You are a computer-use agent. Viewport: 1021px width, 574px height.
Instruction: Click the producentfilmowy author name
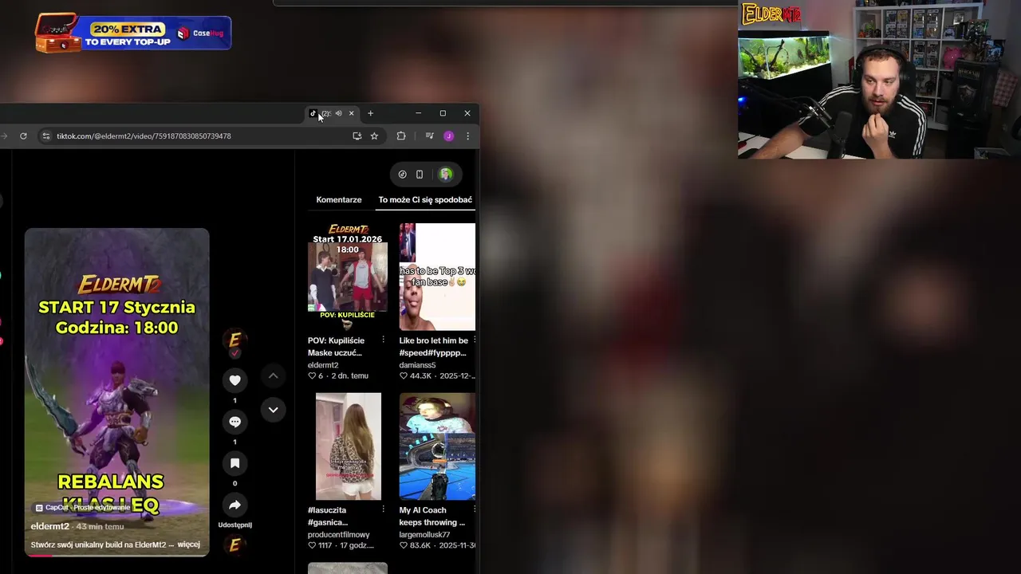(x=339, y=534)
